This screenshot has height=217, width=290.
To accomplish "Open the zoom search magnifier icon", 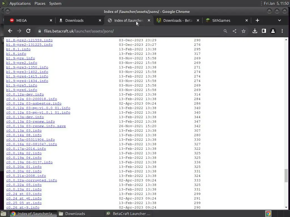I will [x=225, y=31].
